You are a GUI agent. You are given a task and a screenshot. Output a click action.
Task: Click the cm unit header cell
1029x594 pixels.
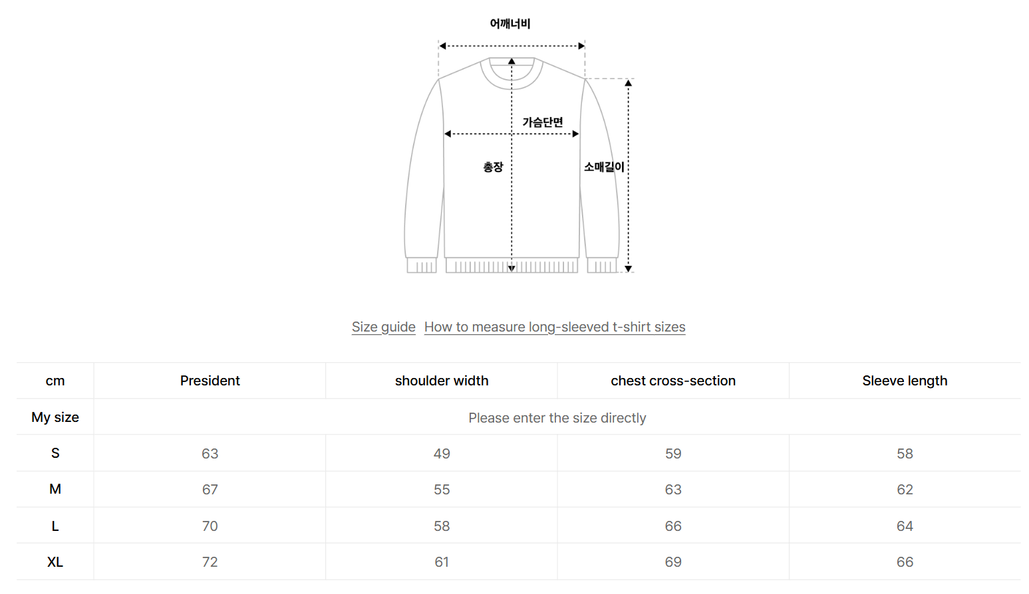coord(55,381)
